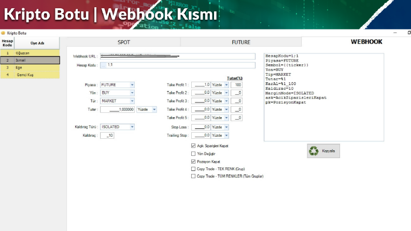Image resolution: width=411 pixels, height=231 pixels.
Task: Switch to the FUTURE tab
Action: pyautogui.click(x=241, y=42)
